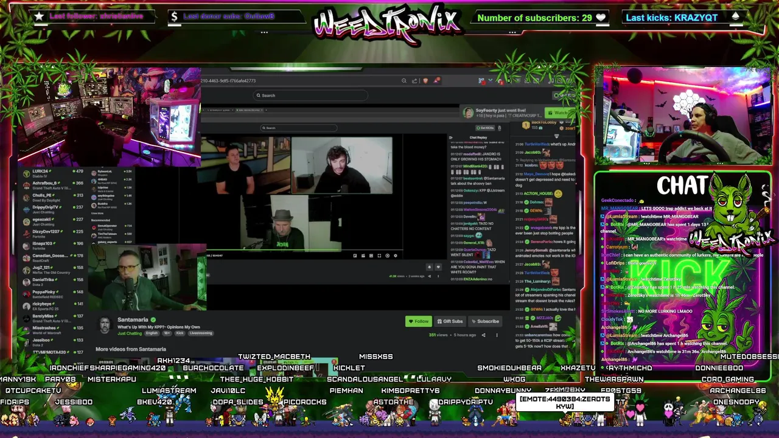
Task: Open the Brave Rewards triangle icon
Action: (436, 80)
